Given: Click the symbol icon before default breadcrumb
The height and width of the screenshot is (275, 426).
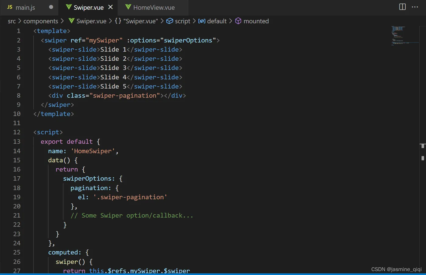Looking at the screenshot, I should pos(202,21).
